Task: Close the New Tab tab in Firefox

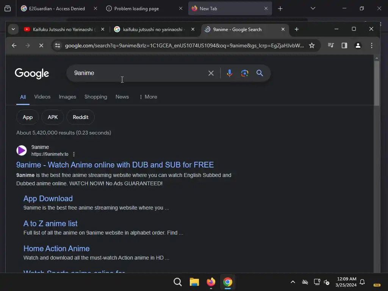Action: [266, 8]
